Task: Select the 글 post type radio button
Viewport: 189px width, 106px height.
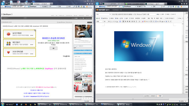Action: (157, 14)
